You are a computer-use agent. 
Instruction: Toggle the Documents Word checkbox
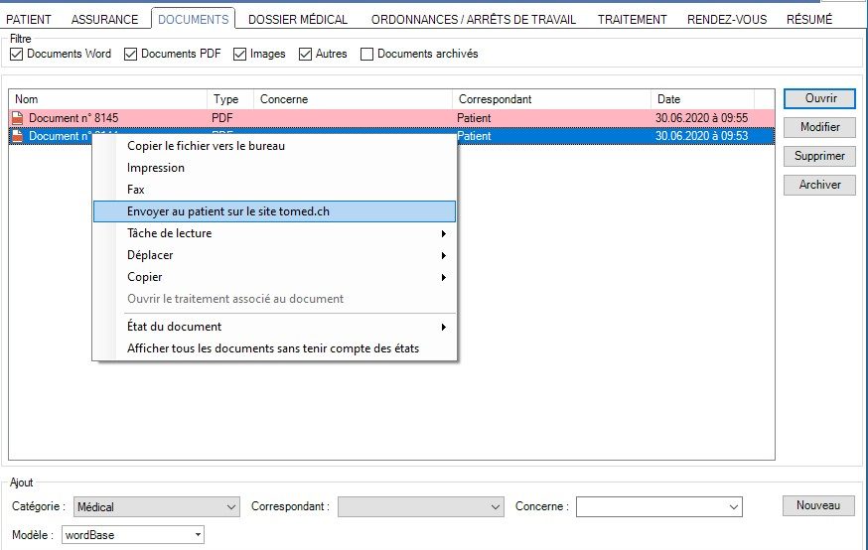tap(16, 54)
